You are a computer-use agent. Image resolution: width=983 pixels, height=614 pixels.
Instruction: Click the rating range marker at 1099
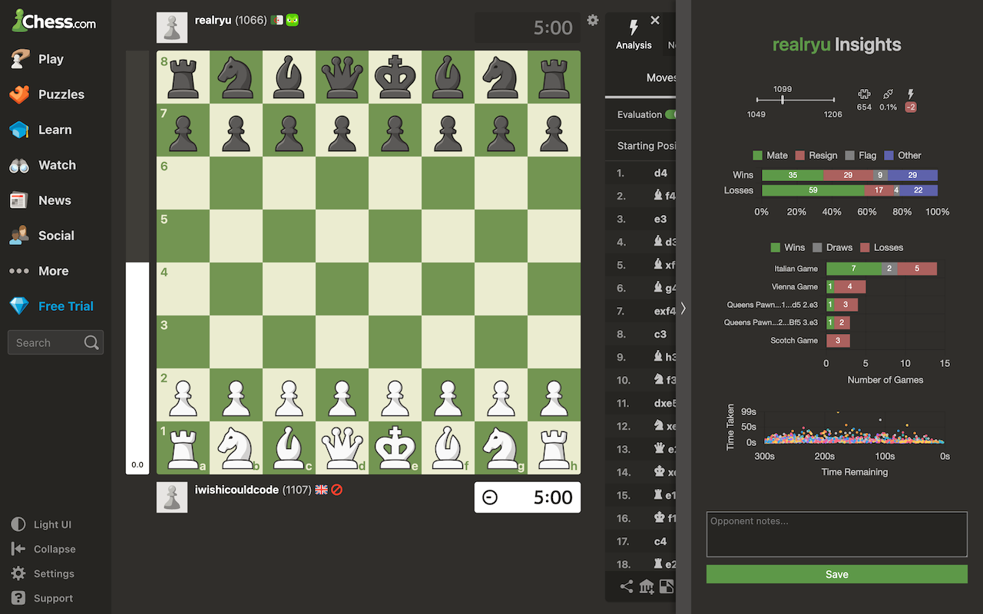click(x=783, y=100)
